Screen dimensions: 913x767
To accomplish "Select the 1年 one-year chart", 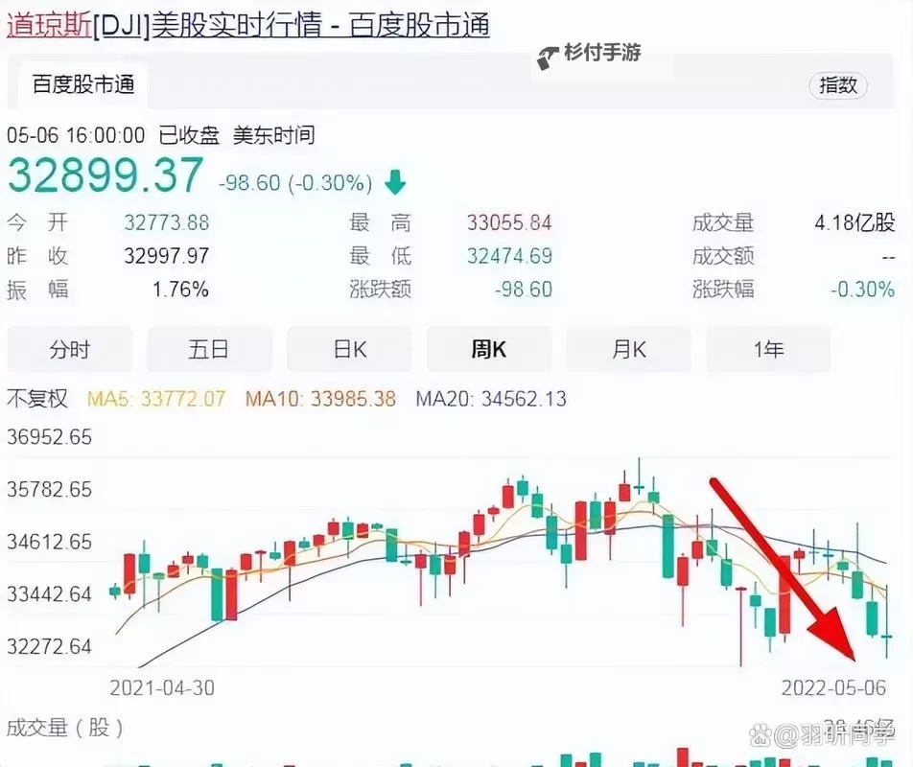I will (768, 349).
